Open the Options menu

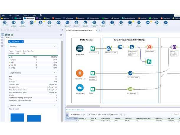pos(26,15)
